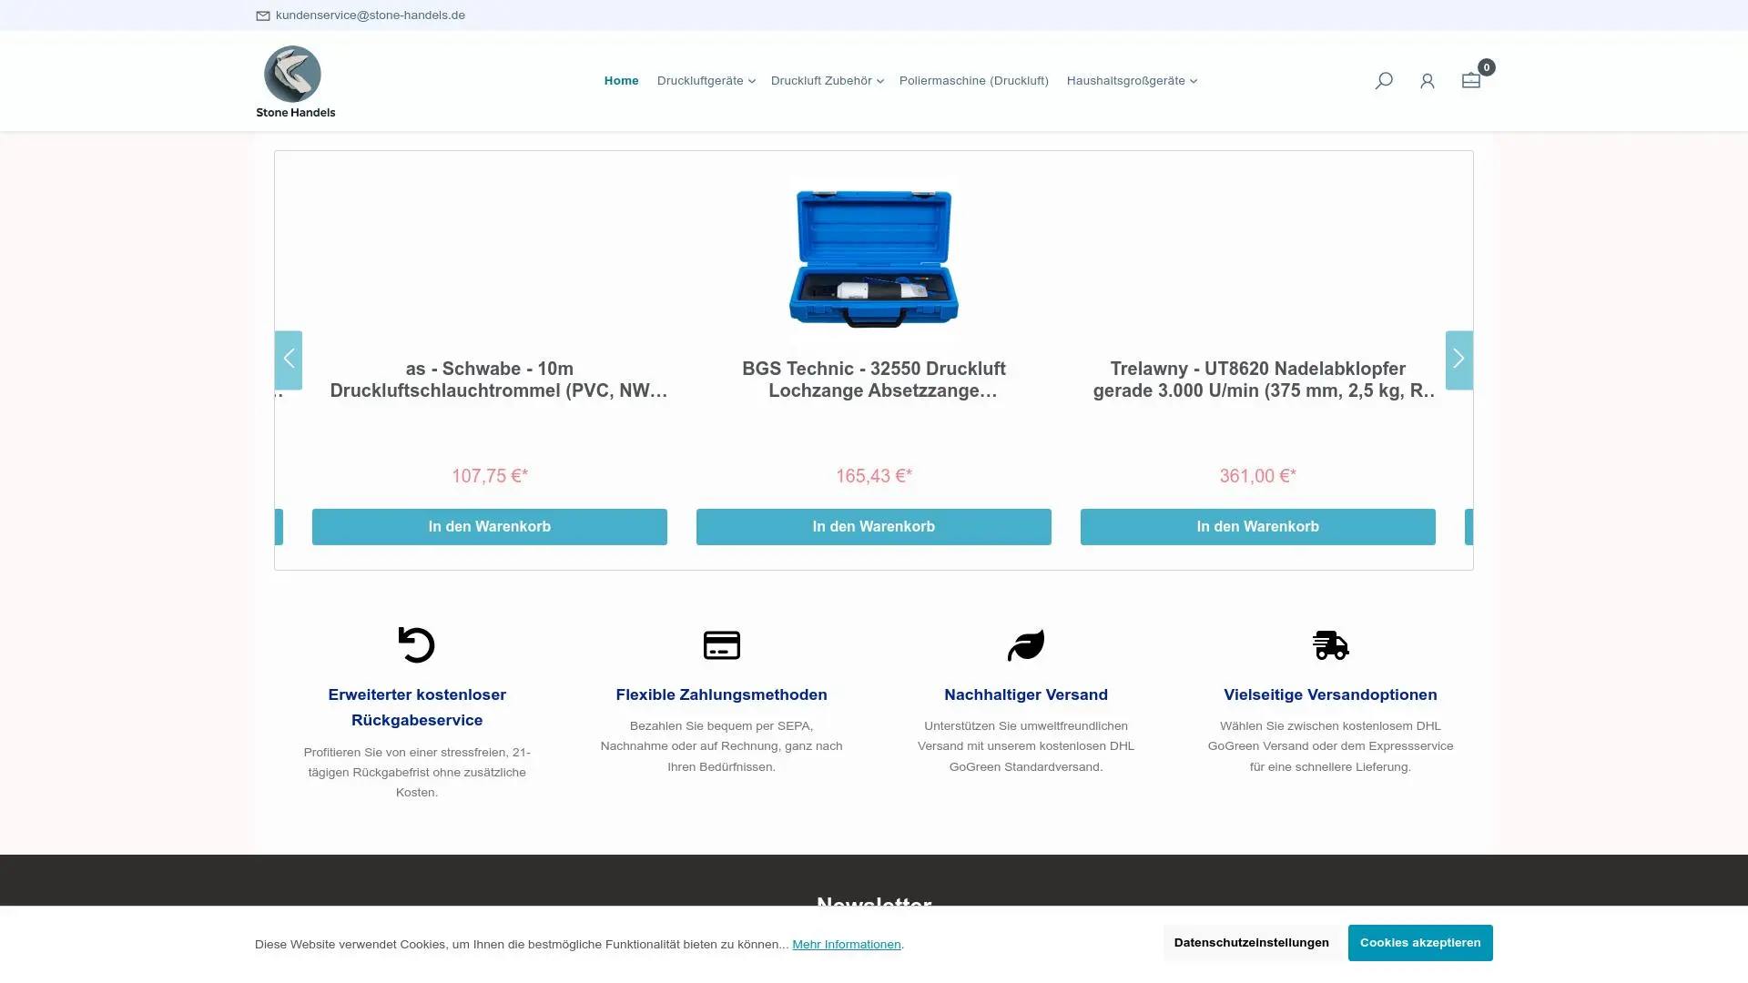
Task: Click the green leaf shipping icon
Action: (1026, 645)
